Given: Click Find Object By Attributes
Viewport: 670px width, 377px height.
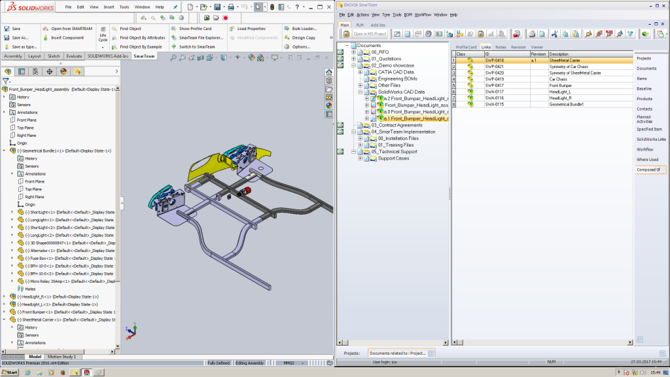Looking at the screenshot, I should point(139,37).
